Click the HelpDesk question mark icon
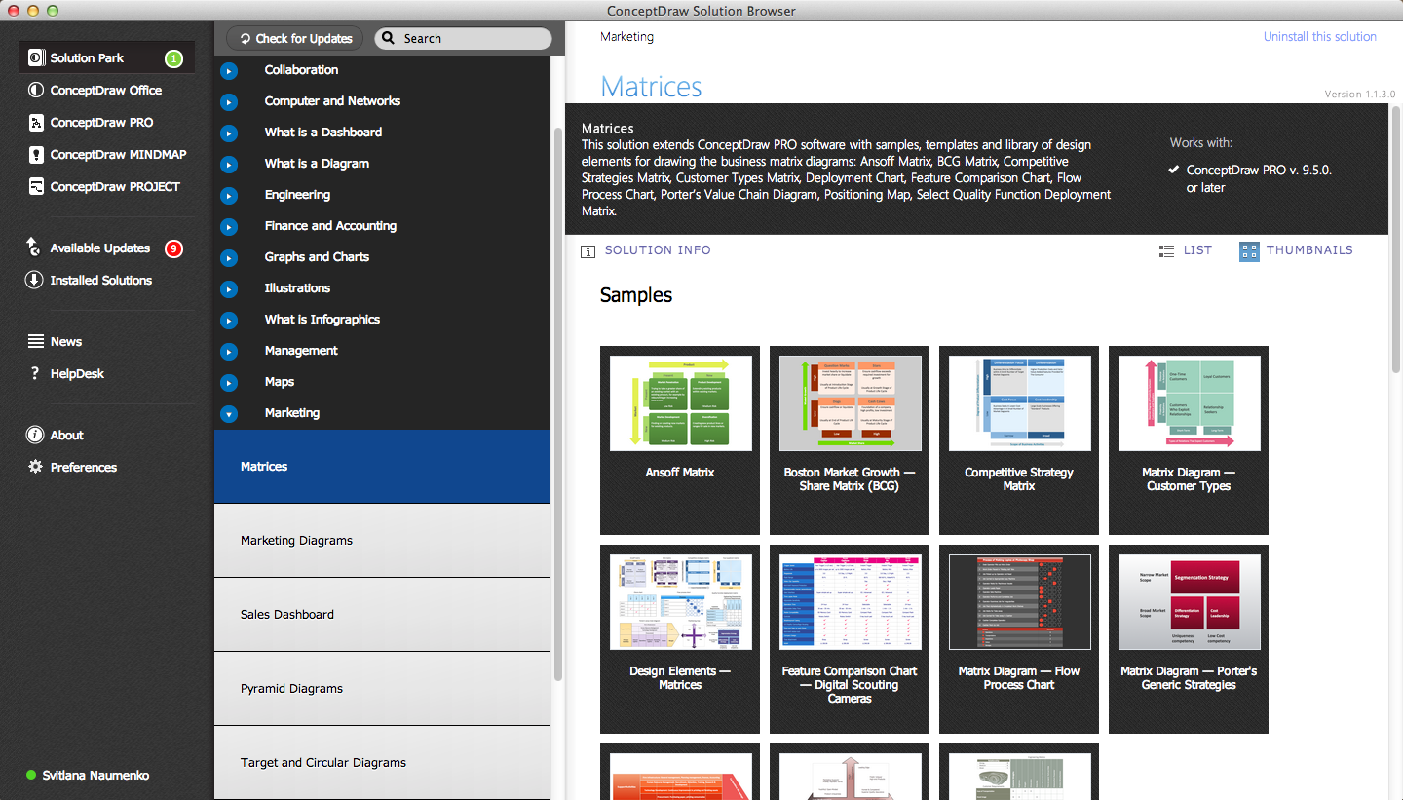Screen dimensions: 1403x800 (x=36, y=373)
